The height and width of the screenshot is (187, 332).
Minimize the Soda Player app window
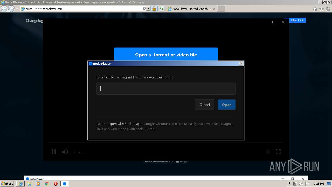pyautogui.click(x=259, y=22)
